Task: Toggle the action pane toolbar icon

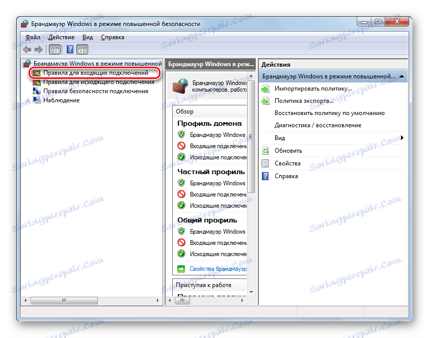Action: pyautogui.click(x=83, y=50)
